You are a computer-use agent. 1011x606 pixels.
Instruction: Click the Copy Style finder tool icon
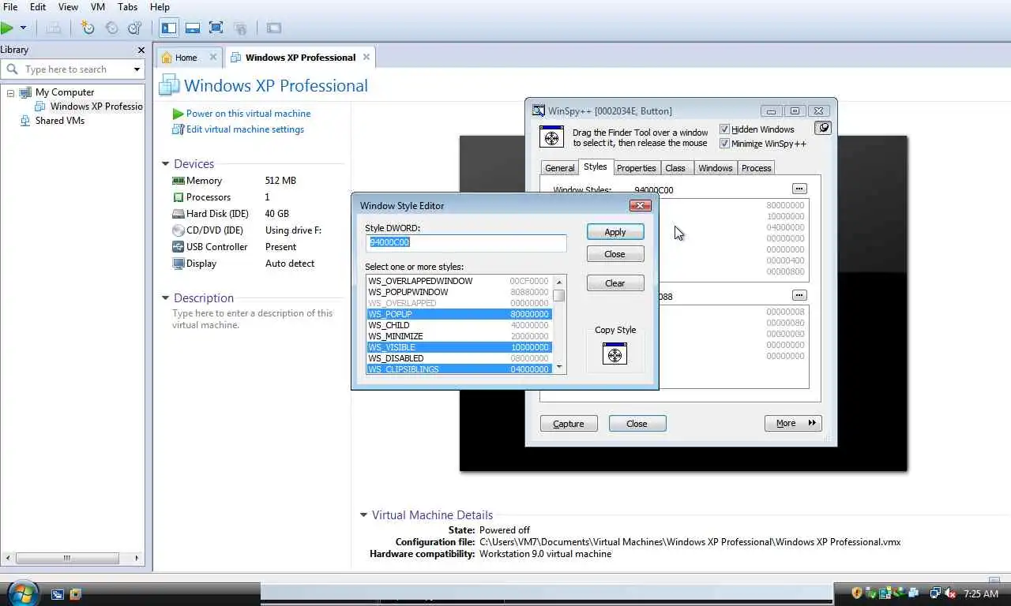[614, 354]
